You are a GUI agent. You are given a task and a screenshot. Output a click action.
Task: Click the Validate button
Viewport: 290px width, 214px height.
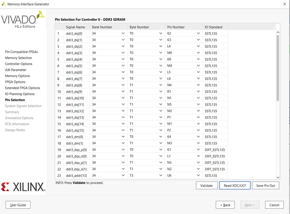coord(206,185)
